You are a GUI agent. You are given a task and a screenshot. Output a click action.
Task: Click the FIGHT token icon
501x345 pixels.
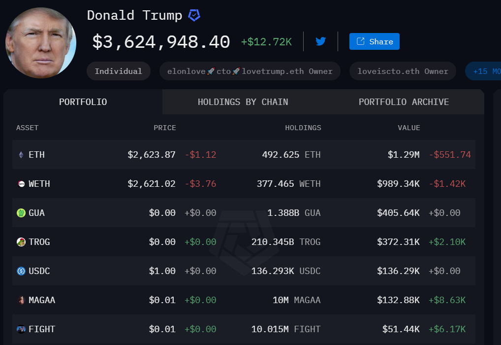[21, 329]
